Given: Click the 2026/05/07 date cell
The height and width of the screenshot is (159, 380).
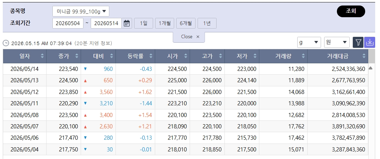Looking at the screenshot, I should [24, 126].
